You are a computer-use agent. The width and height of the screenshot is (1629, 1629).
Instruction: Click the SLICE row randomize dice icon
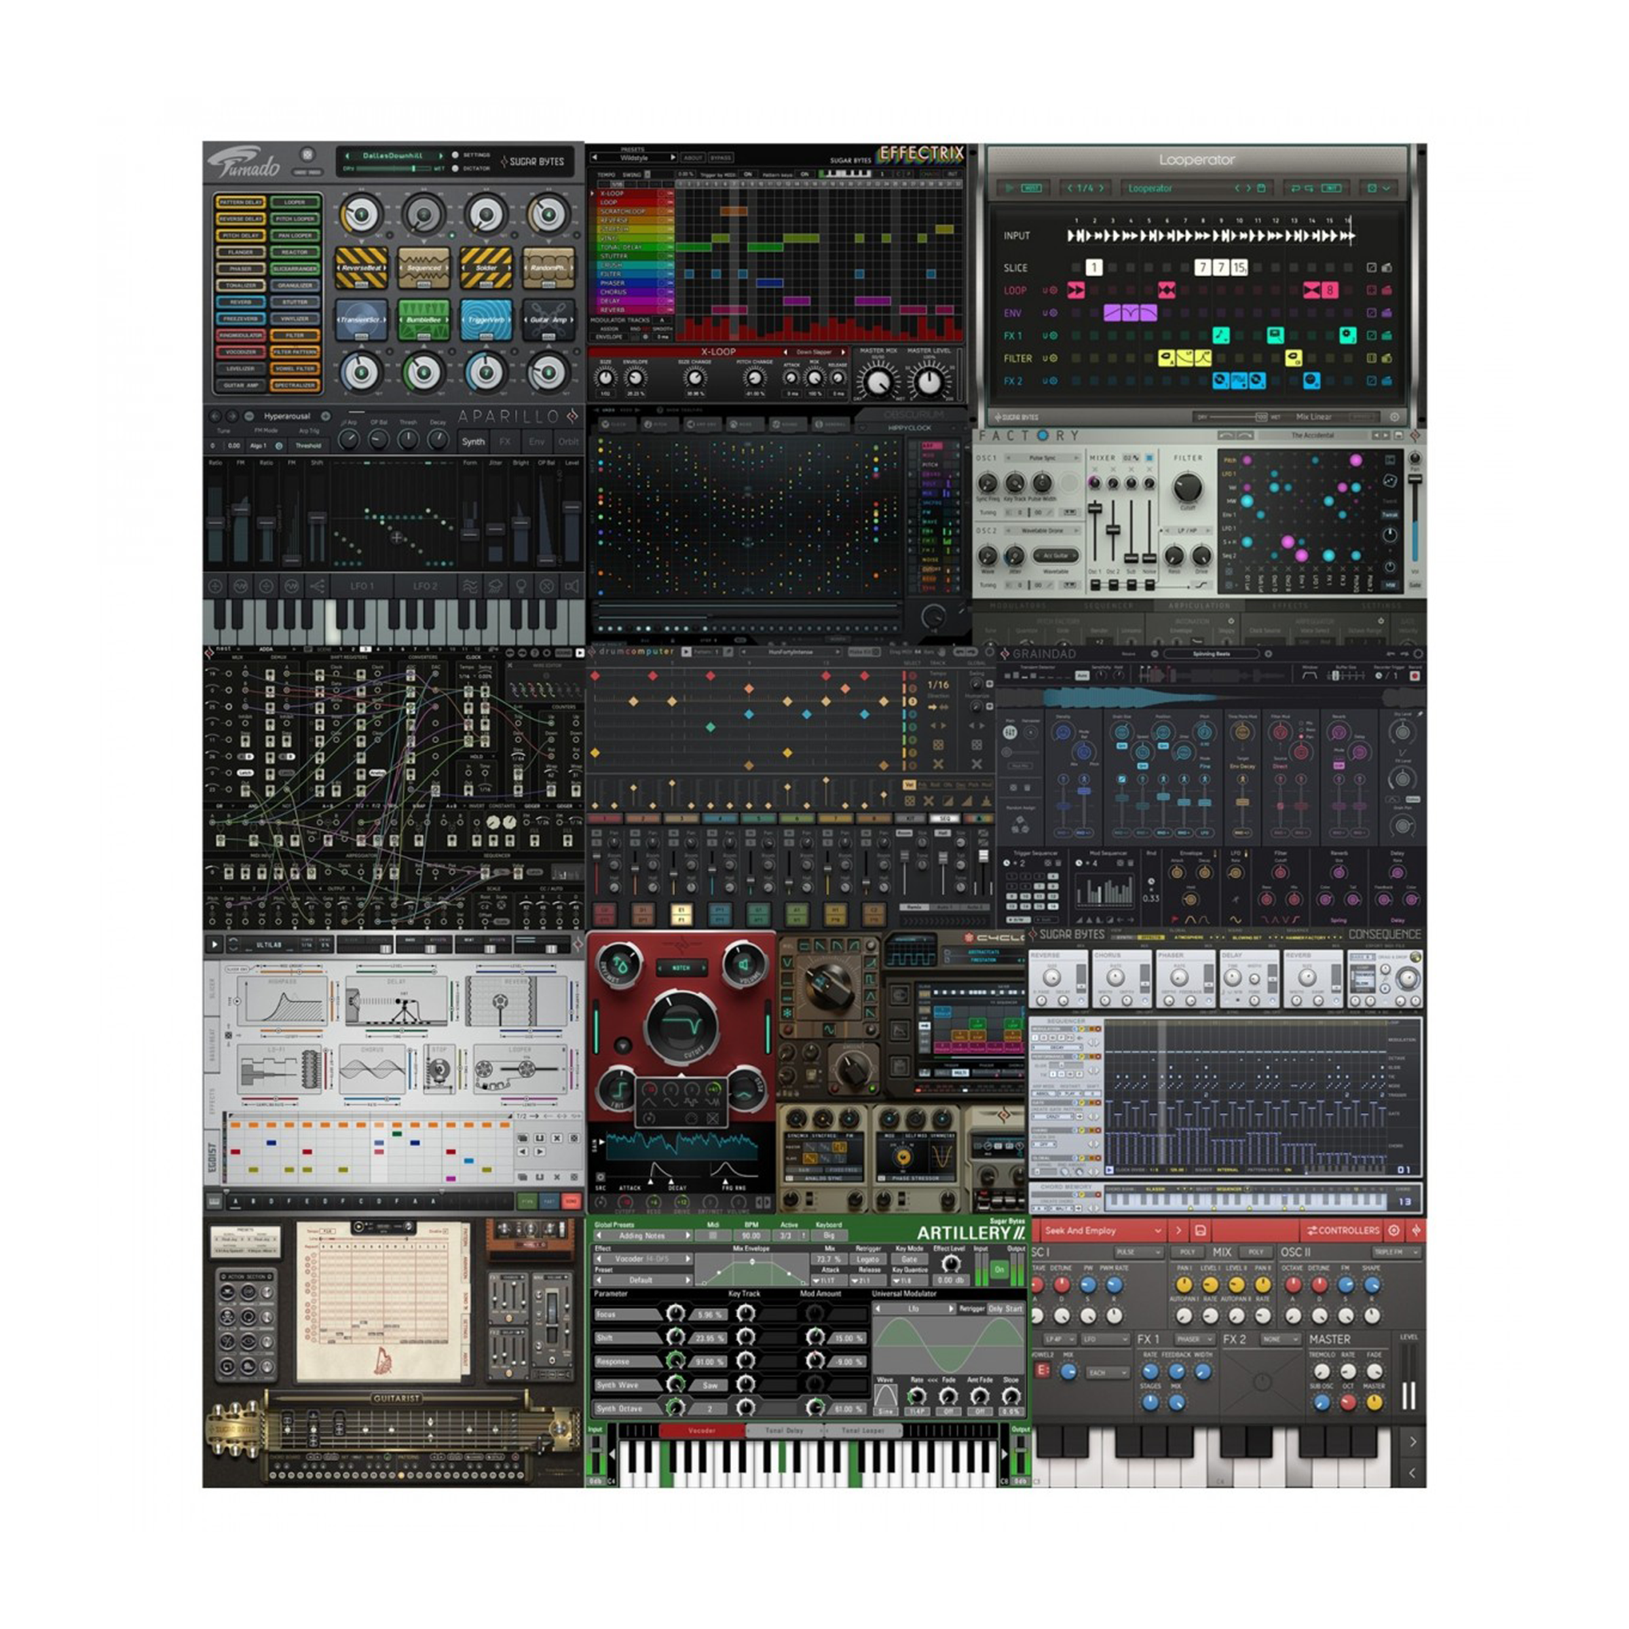pyautogui.click(x=1387, y=268)
